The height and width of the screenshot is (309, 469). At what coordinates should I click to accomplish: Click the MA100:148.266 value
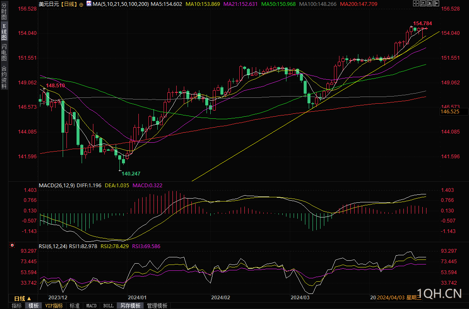[318, 4]
